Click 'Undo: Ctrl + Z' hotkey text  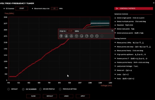point(123,74)
